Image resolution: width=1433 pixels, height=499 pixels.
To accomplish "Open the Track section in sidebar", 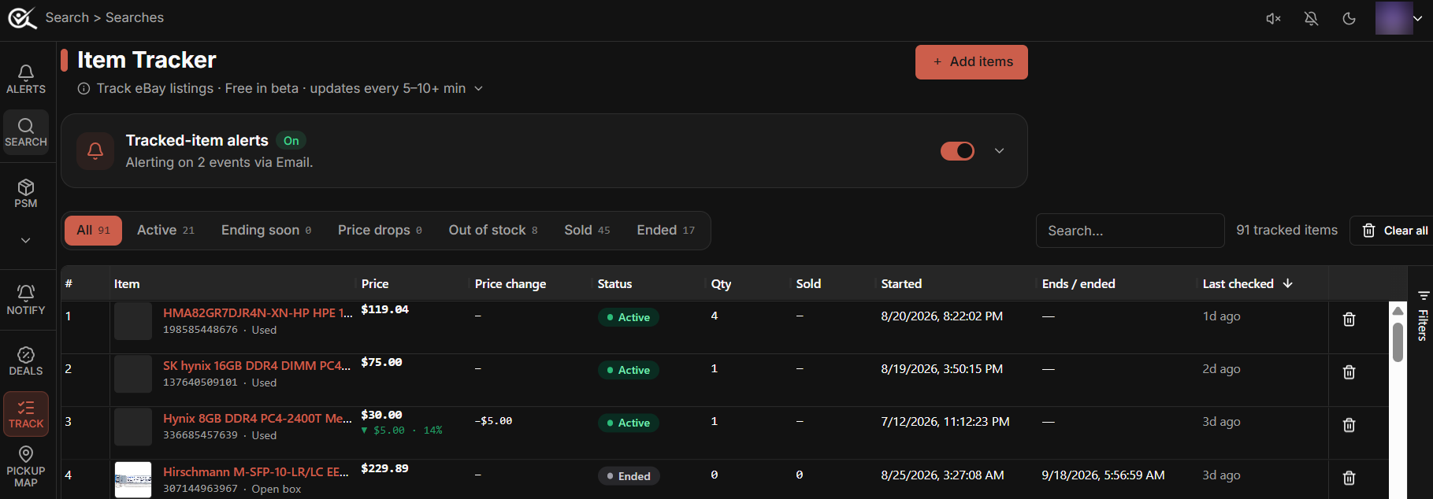I will click(x=26, y=414).
